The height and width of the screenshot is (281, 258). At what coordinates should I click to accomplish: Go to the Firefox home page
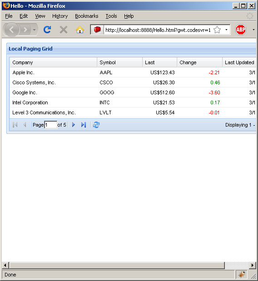point(80,30)
